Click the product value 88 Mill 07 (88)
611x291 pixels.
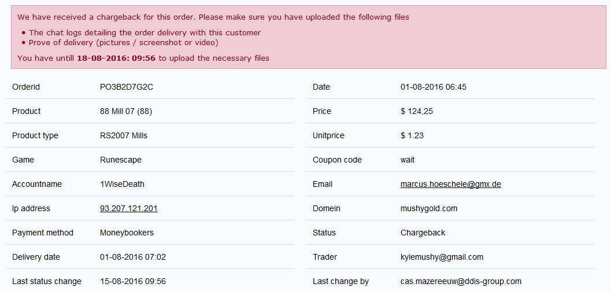(x=126, y=111)
